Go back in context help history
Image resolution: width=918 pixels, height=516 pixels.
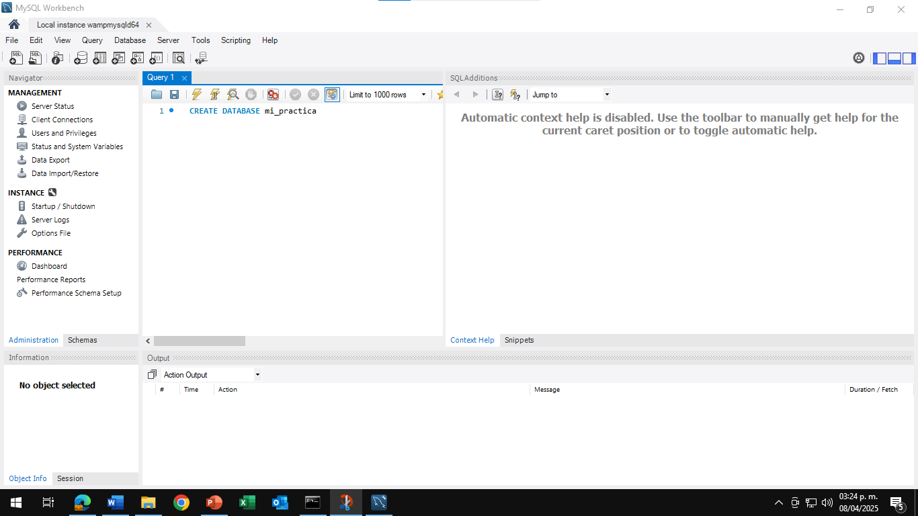coord(456,95)
